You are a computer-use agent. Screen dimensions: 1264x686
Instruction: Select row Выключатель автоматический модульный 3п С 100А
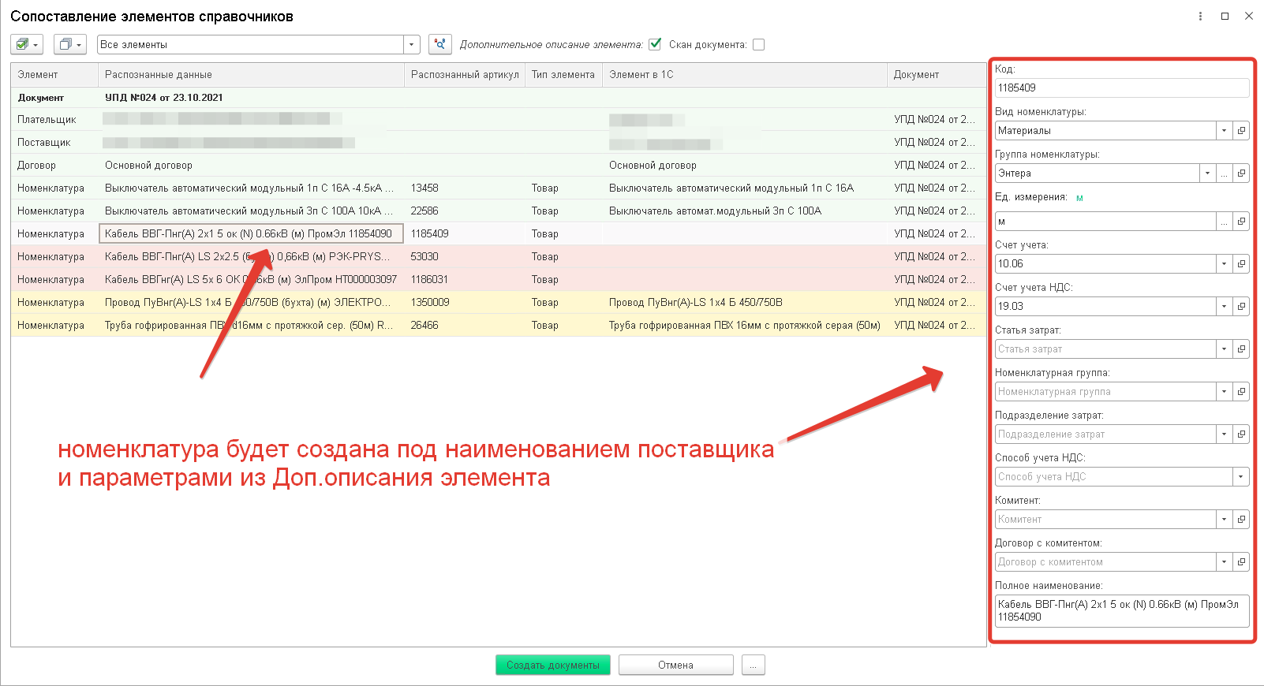(x=499, y=211)
